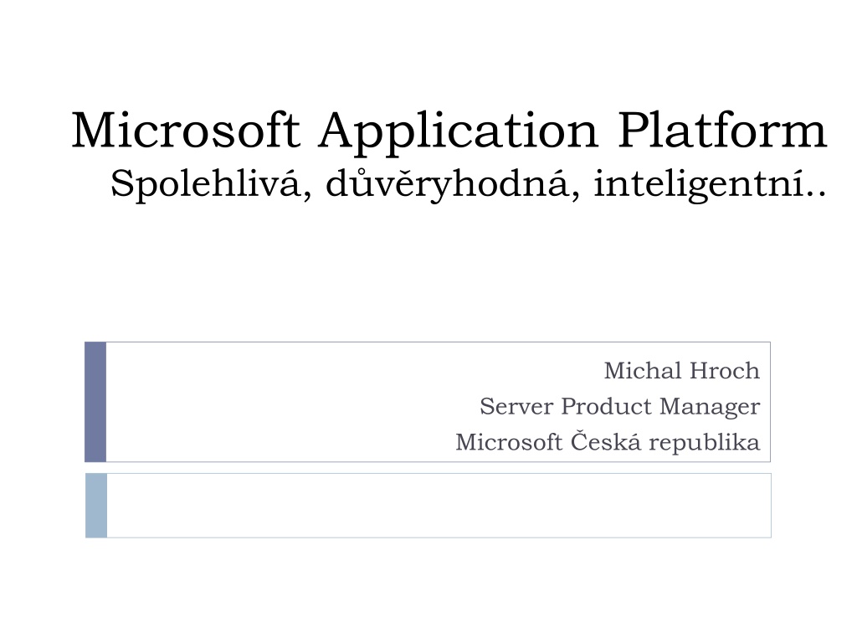This screenshot has width=857, height=643.
Task: Click the word "inteligentní.." in the subtitle
Action: (x=710, y=184)
